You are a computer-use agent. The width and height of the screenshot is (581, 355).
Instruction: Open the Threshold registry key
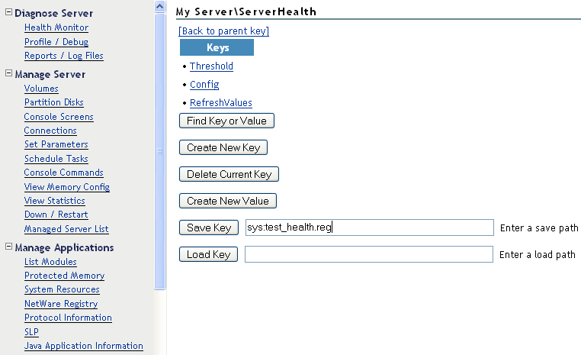(211, 66)
